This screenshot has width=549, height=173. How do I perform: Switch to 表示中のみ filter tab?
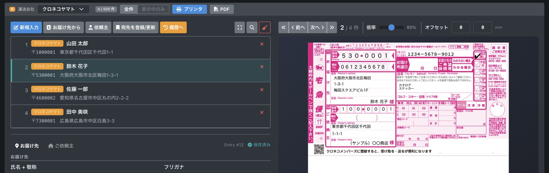[153, 9]
